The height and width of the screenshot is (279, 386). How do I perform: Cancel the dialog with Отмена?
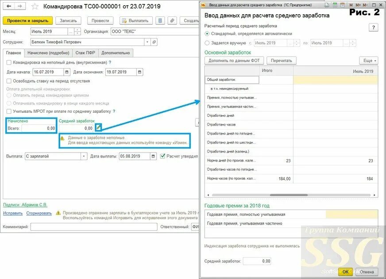(367, 271)
